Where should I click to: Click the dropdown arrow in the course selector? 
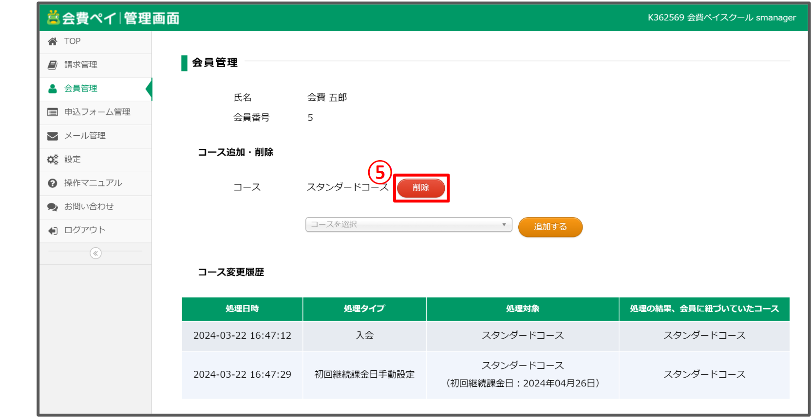click(x=504, y=224)
